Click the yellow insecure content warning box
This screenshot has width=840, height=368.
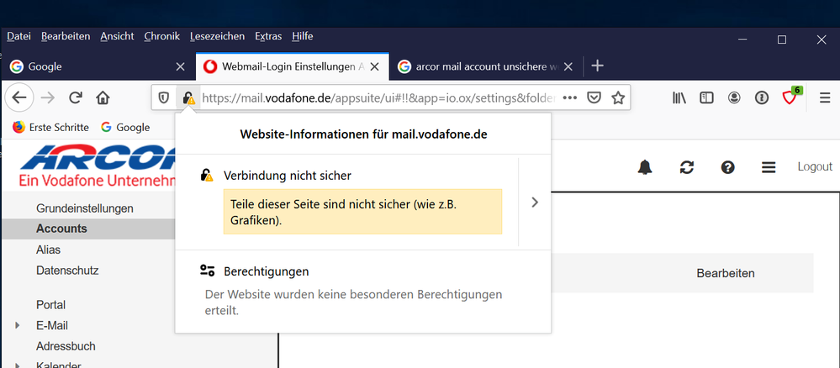tap(362, 212)
